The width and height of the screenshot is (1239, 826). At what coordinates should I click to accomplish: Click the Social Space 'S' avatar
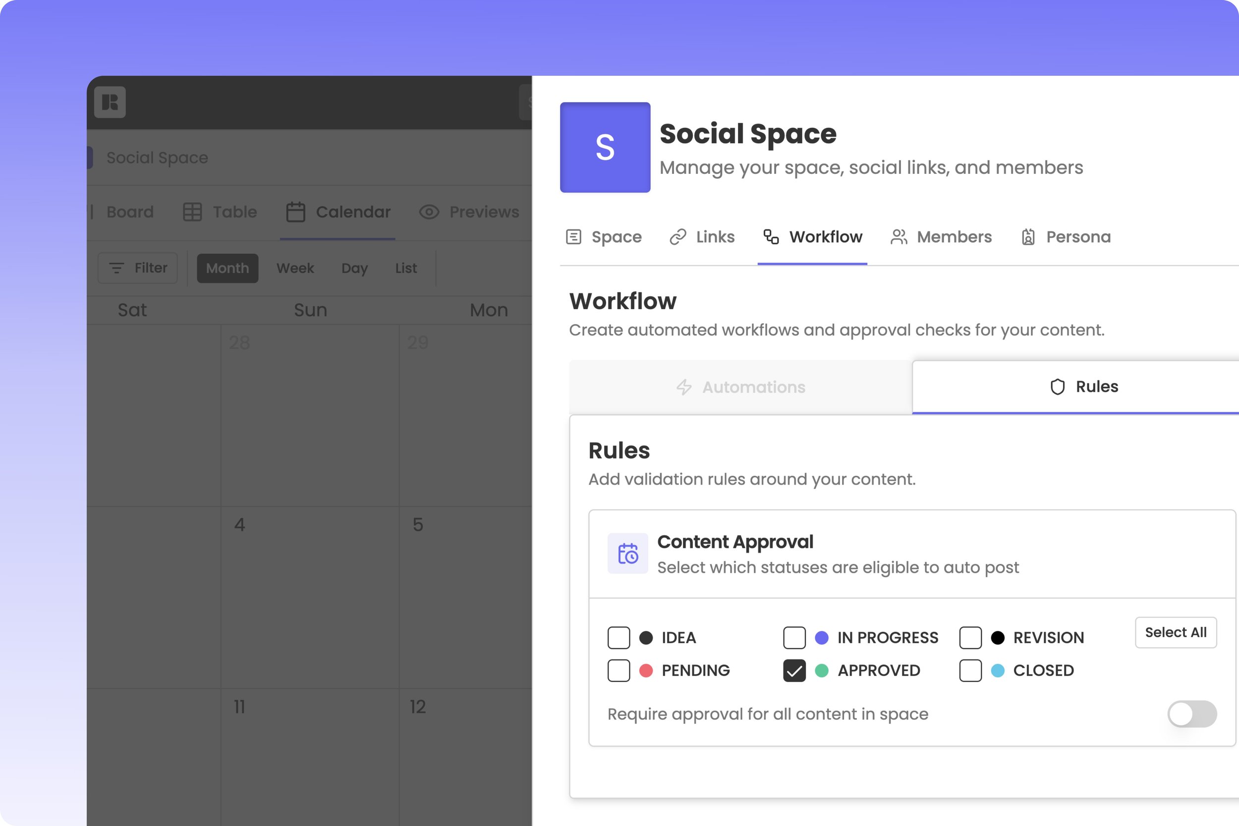click(x=605, y=148)
